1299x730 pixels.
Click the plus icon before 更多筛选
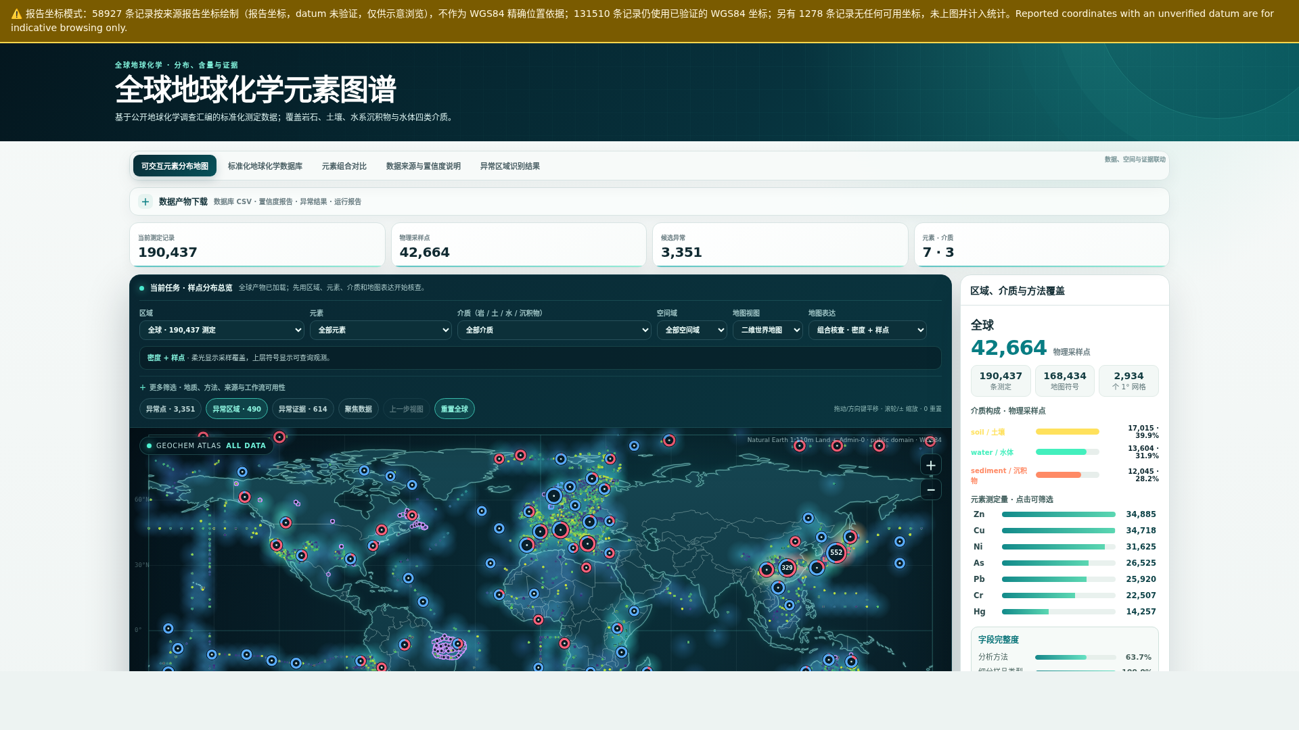(x=143, y=387)
